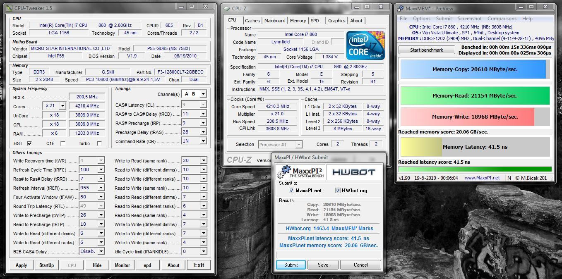Open the Memory tab in CPU-Z
This screenshot has height=279, width=562.
tap(298, 21)
